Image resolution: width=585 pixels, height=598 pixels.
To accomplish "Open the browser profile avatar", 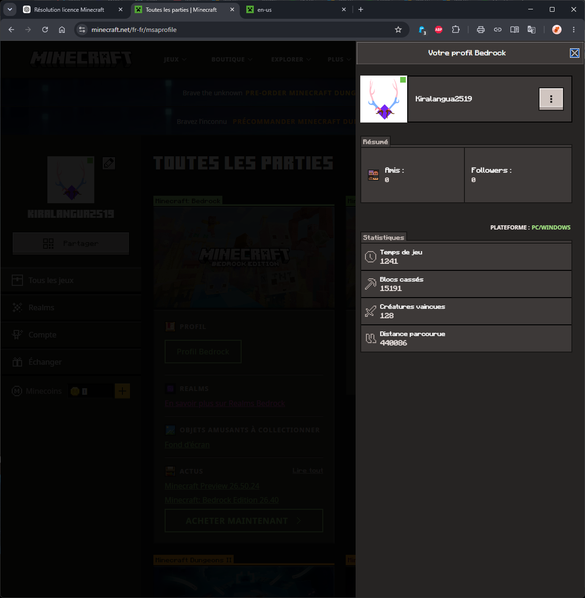I will [x=557, y=30].
